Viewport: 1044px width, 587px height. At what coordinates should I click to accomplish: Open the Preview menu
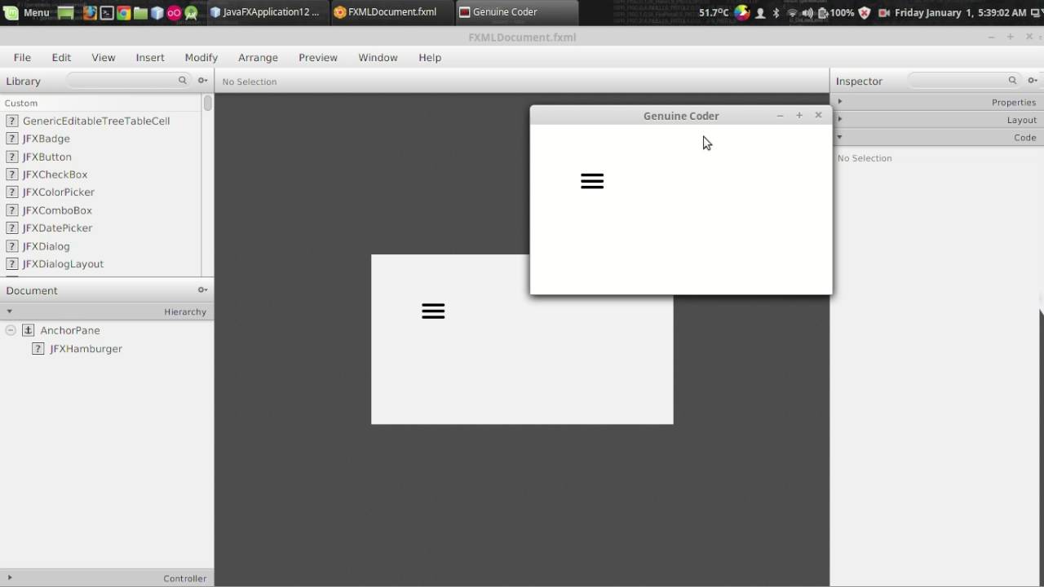coord(317,57)
